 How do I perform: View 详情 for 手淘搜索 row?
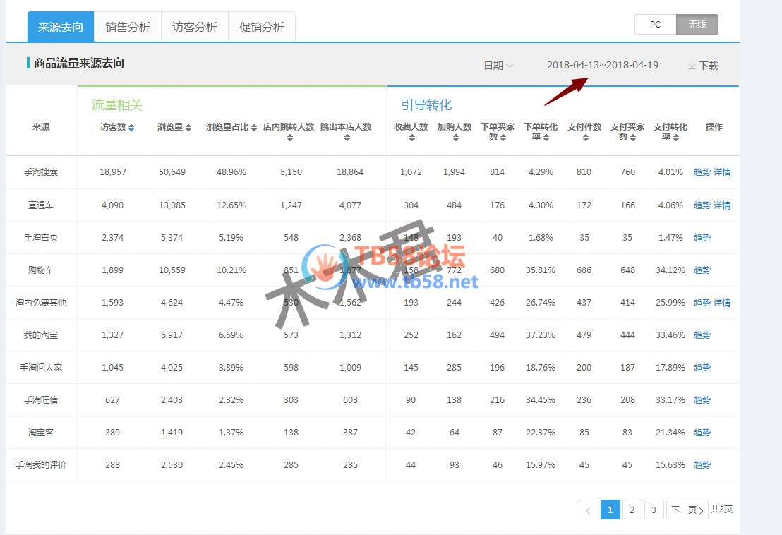click(x=722, y=172)
